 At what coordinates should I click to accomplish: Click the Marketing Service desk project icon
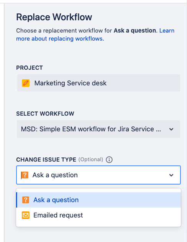pyautogui.click(x=26, y=83)
